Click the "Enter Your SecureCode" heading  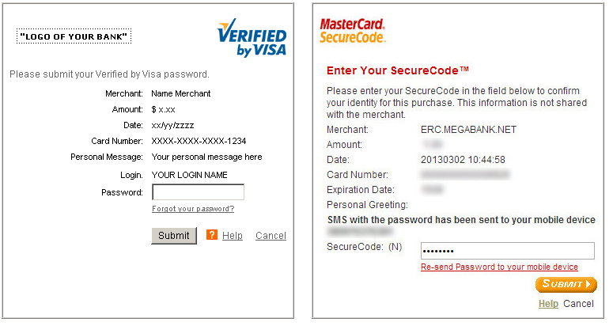point(398,70)
